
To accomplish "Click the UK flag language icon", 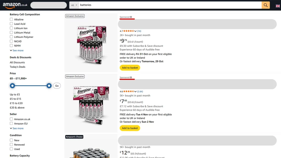I will (278, 5).
